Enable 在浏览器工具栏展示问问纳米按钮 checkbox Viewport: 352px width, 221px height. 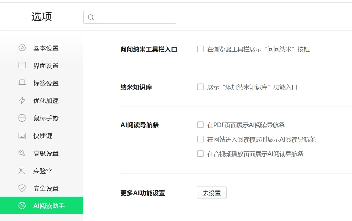coord(200,49)
